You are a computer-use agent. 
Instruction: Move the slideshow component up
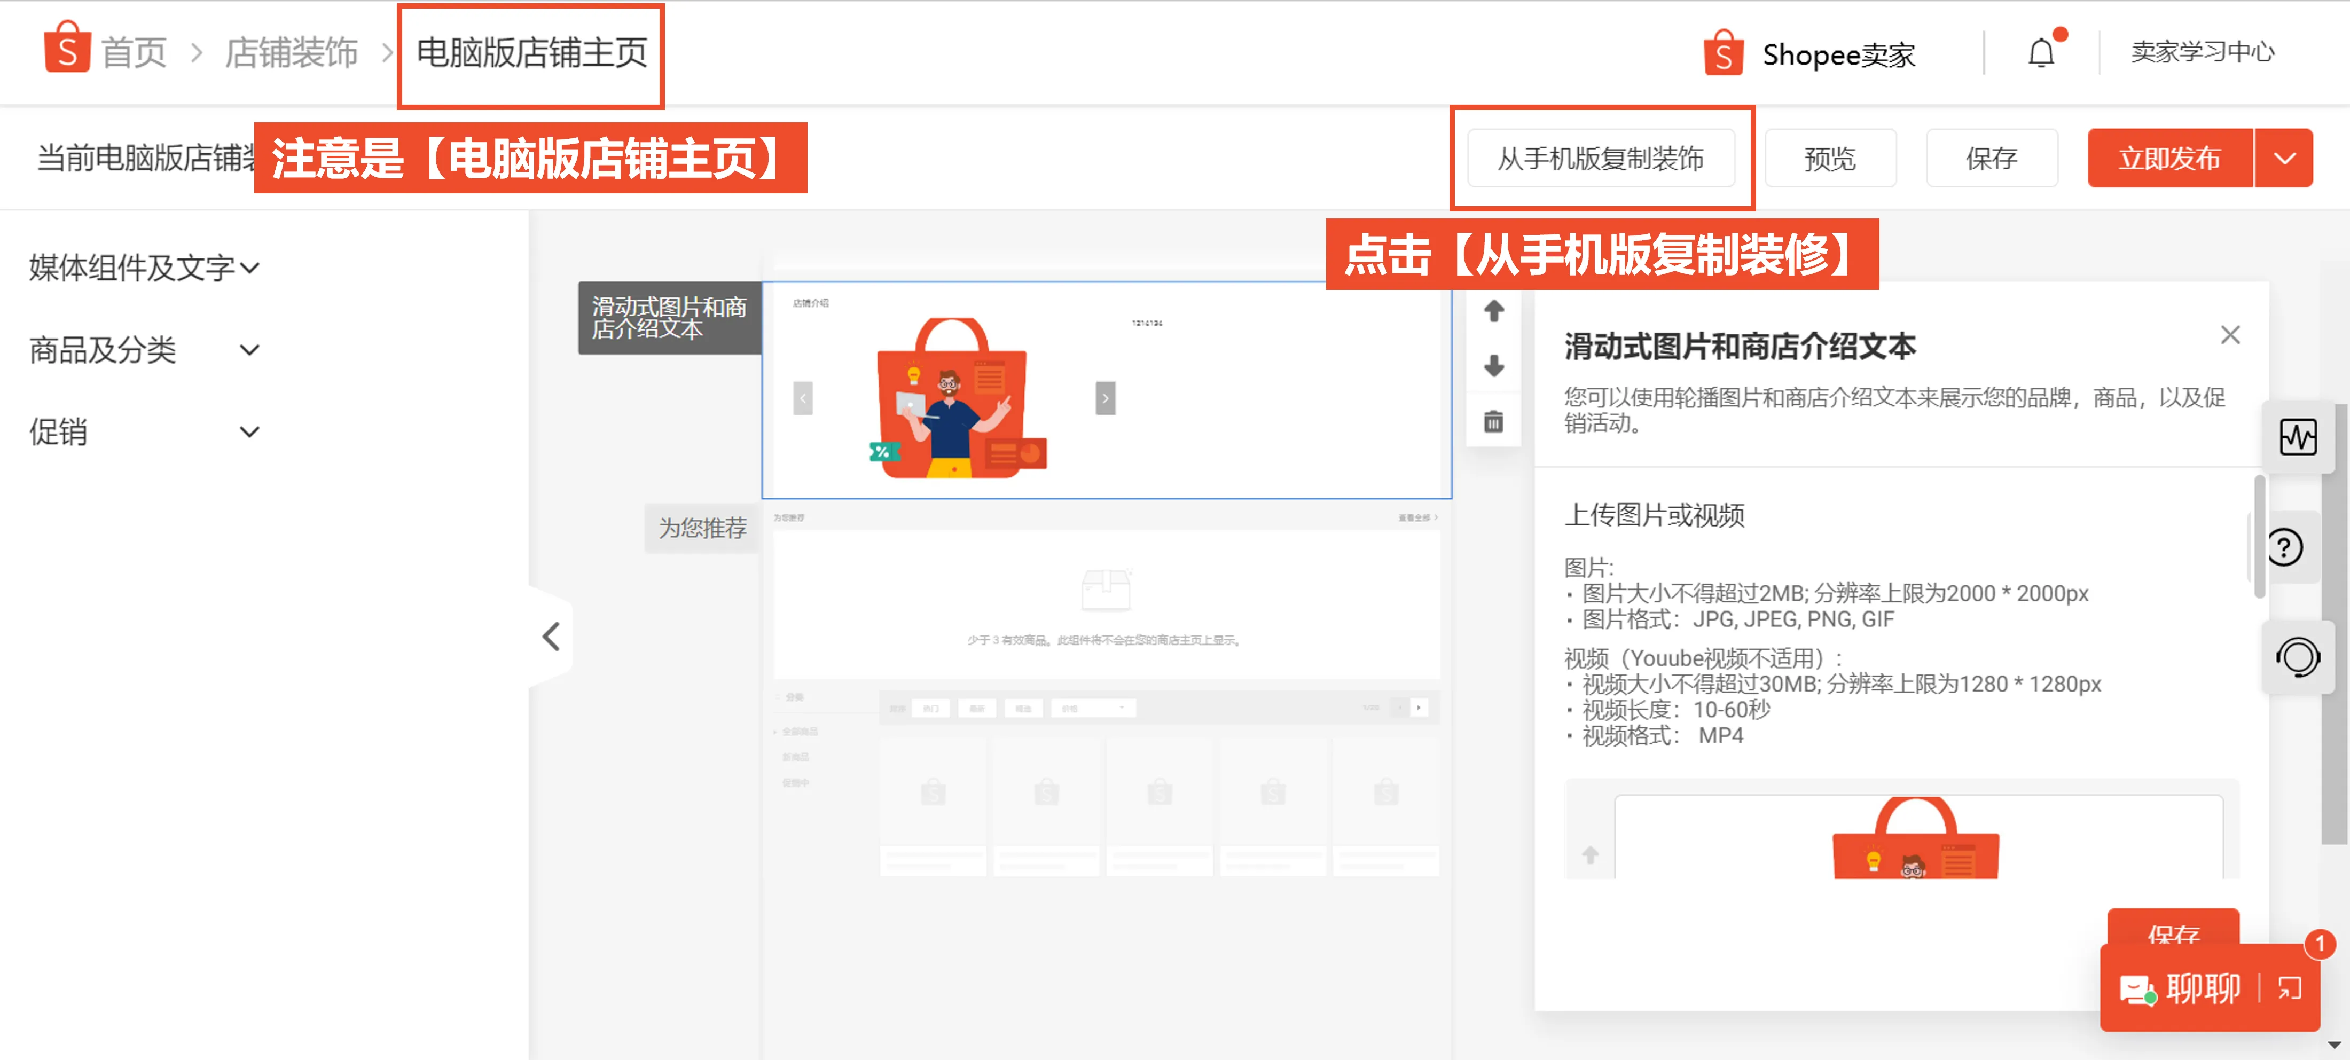(1493, 310)
